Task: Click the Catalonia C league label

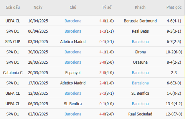Action: pos(13,73)
